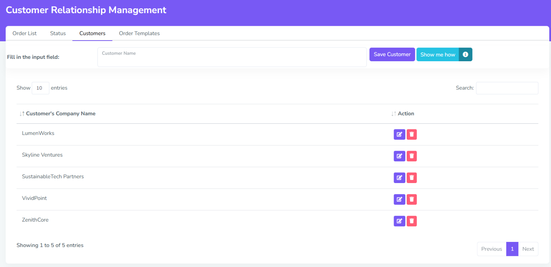Screen dimensions: 551x267
Task: Edit the ZenithCore customer entry
Action: 399,221
